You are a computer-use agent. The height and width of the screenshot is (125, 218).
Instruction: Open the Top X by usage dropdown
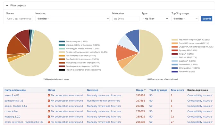[185, 19]
